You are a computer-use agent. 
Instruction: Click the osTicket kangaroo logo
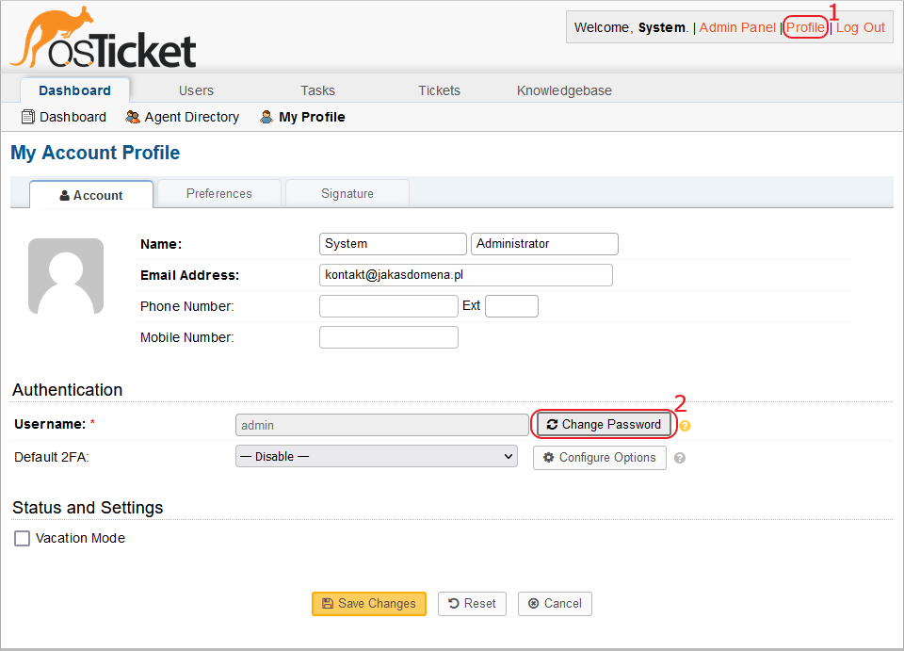click(104, 38)
